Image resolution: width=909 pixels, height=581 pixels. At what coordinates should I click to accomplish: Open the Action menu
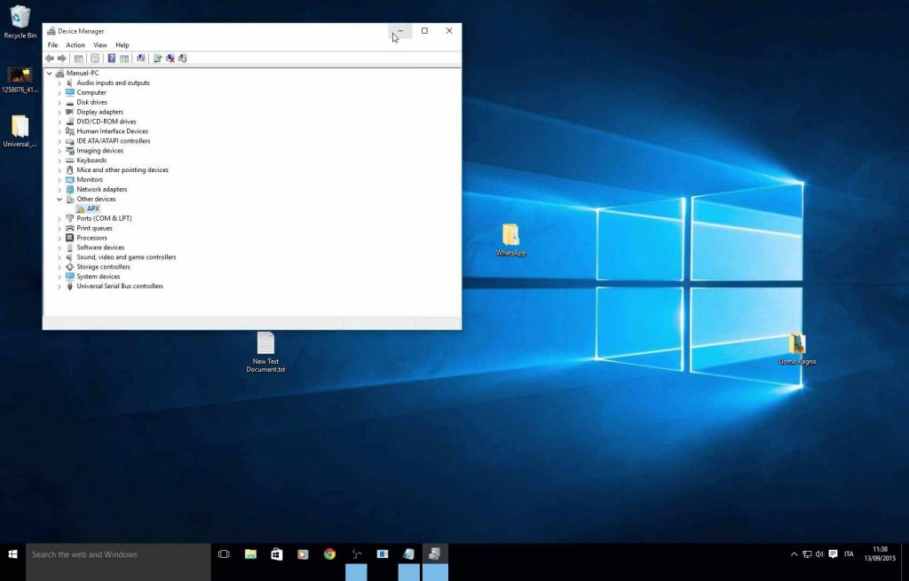click(75, 45)
